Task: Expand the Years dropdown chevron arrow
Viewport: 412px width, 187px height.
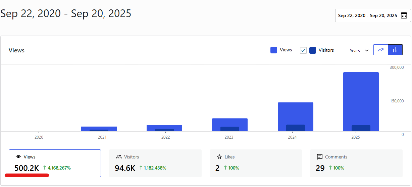Action: (x=367, y=50)
